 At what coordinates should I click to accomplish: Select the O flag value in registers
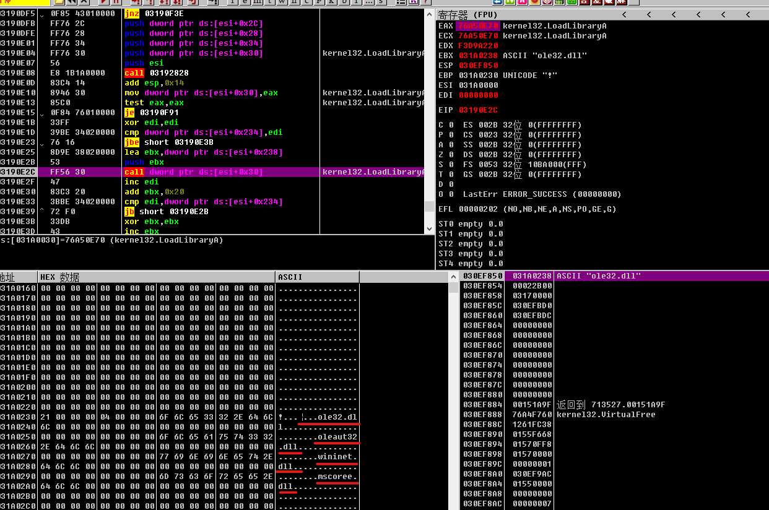(451, 194)
